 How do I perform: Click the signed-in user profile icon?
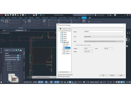(95, 15)
